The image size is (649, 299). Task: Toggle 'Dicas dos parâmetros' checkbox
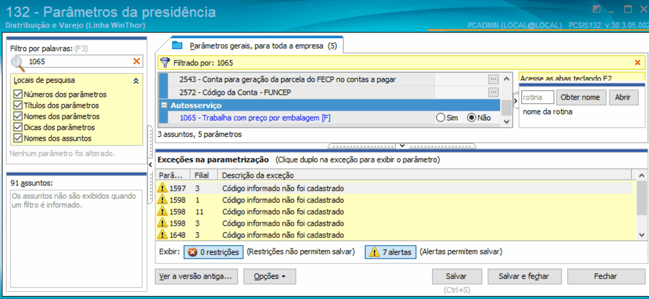coord(18,127)
